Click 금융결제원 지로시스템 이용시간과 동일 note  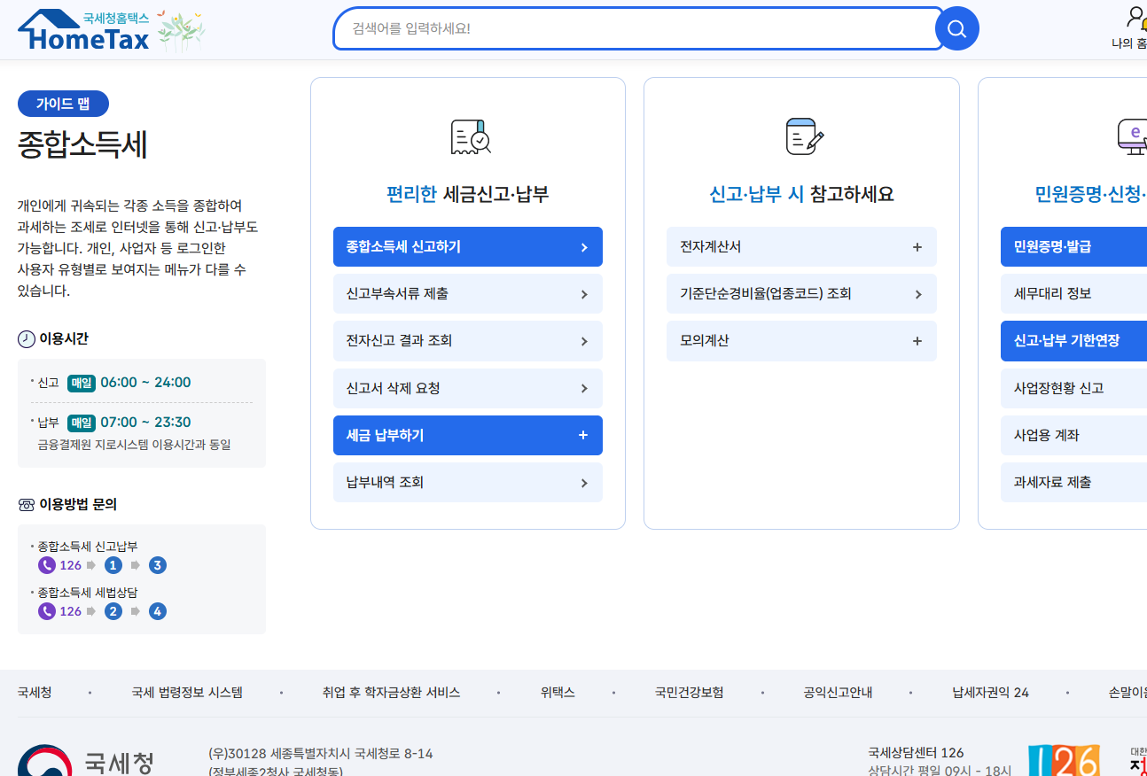click(134, 445)
